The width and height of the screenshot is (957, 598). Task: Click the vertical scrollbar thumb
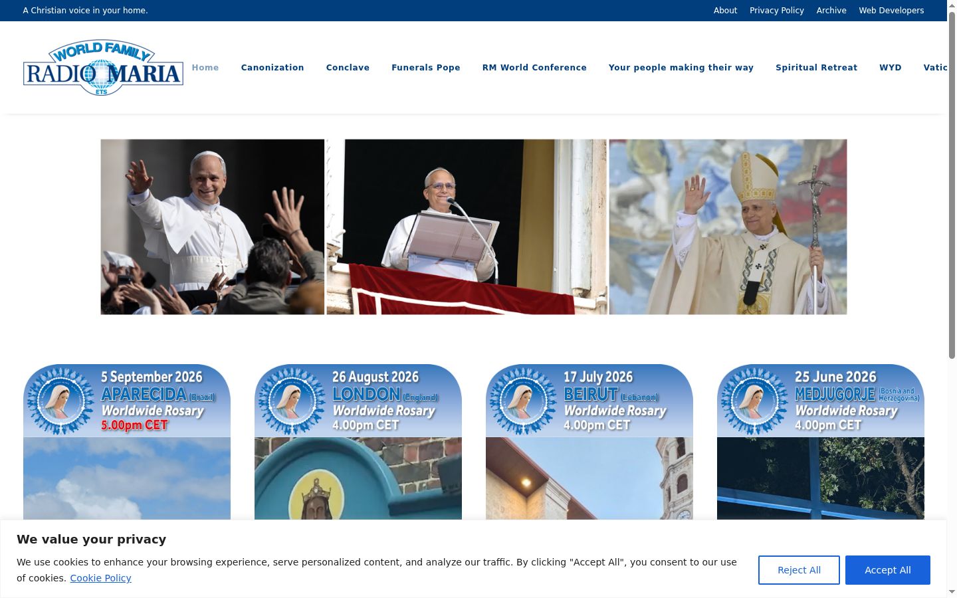coord(952,185)
